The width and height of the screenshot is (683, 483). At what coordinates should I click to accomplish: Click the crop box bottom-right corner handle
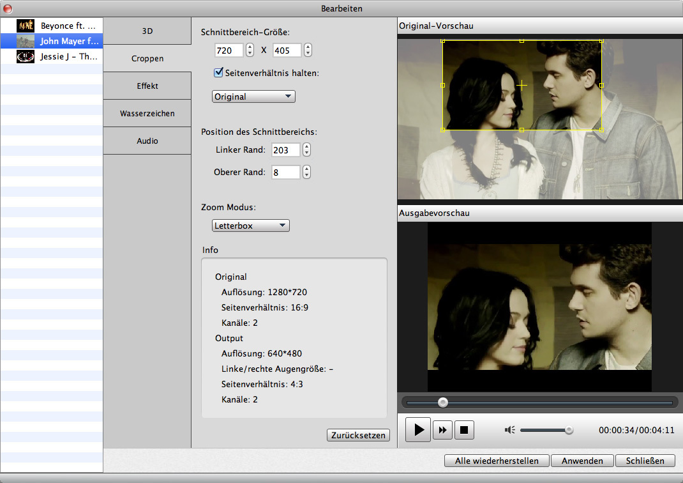tap(601, 130)
